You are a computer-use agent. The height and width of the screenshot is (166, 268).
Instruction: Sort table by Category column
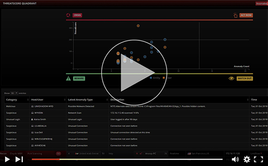[17, 100]
